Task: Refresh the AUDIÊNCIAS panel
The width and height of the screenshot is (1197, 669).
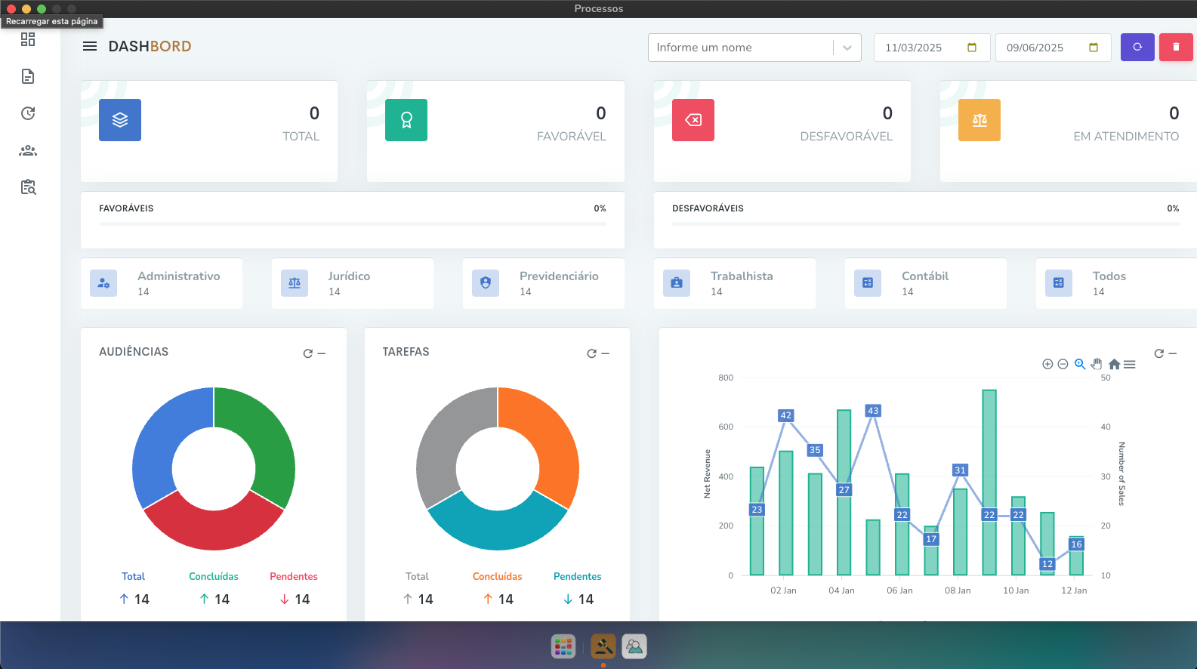Action: [307, 353]
